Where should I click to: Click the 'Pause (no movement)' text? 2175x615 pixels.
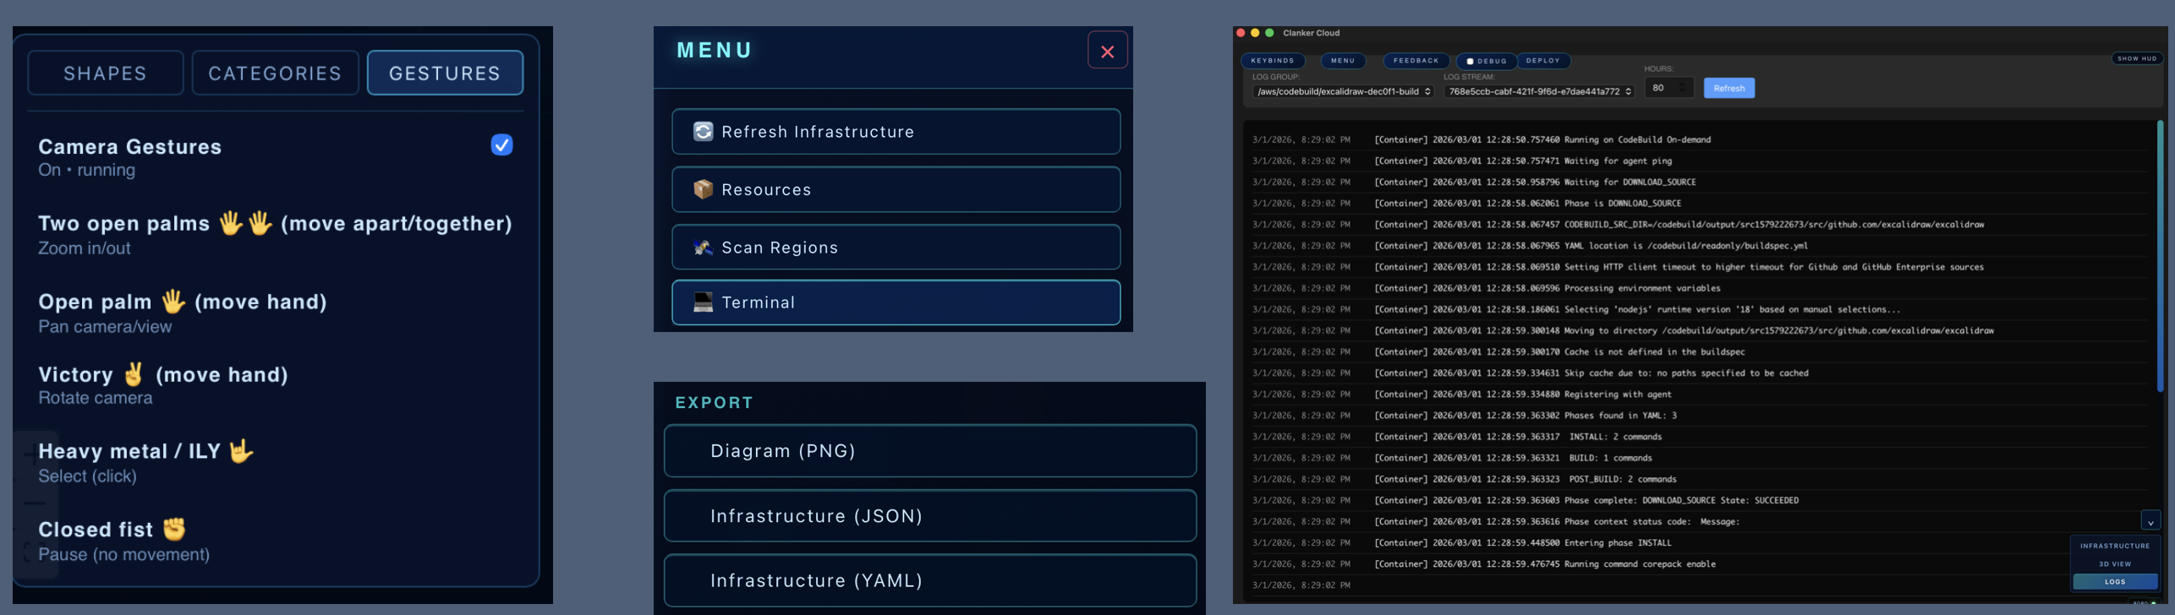pos(124,555)
